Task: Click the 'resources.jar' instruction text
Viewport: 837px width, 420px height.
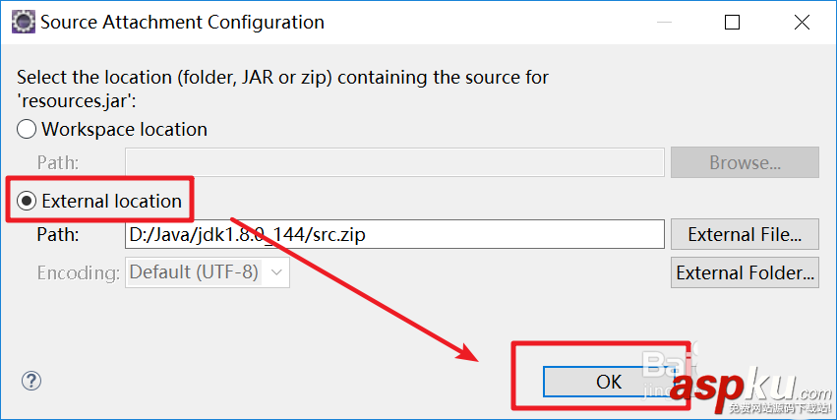Action: point(77,98)
